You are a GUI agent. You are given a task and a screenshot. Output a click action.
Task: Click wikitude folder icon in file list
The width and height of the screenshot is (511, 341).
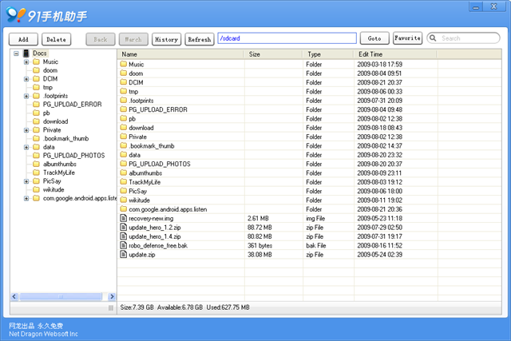124,200
